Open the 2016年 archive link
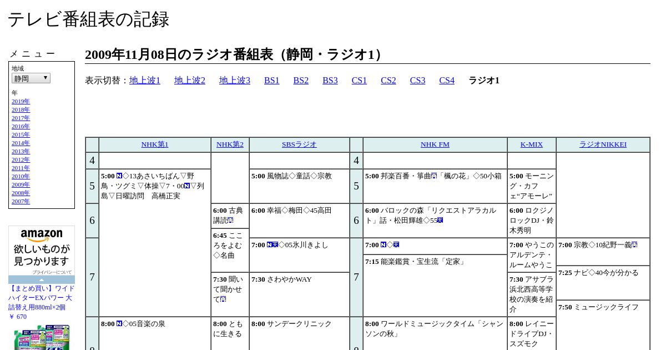Image resolution: width=666 pixels, height=350 pixels. pos(21,126)
